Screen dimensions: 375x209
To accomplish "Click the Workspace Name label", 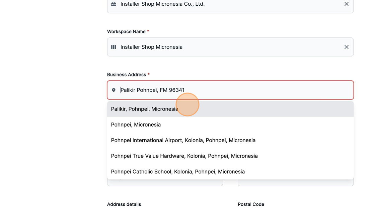I will pyautogui.click(x=126, y=31).
